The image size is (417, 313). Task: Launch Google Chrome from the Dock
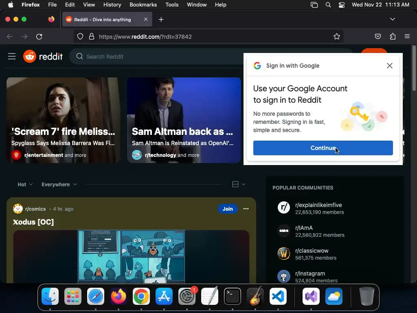141,296
